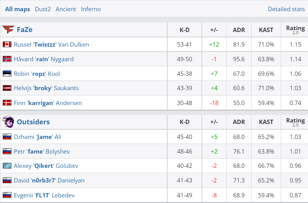Click the Kazakhstan flag beside Qikert

coord(7,166)
